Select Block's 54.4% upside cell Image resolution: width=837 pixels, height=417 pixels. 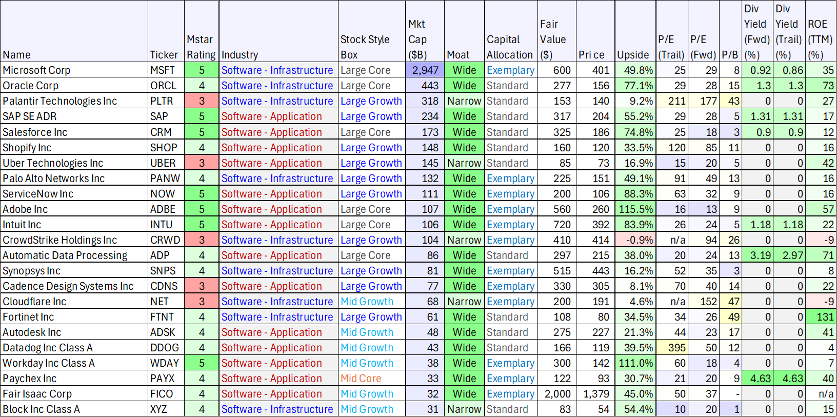point(635,409)
